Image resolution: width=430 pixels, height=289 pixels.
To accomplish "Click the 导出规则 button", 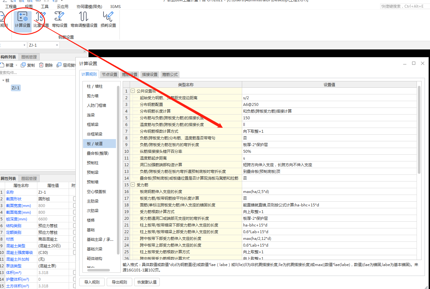I will [119, 282].
